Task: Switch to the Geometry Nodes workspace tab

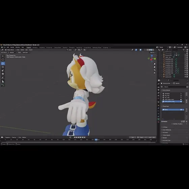Action: 97,48
